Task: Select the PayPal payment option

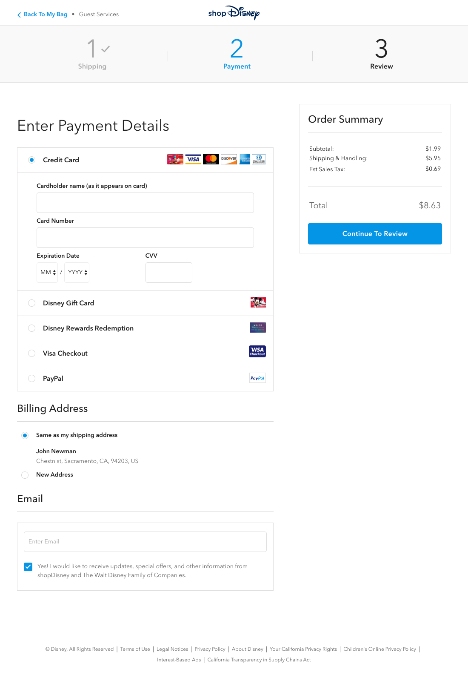Action: pos(31,378)
